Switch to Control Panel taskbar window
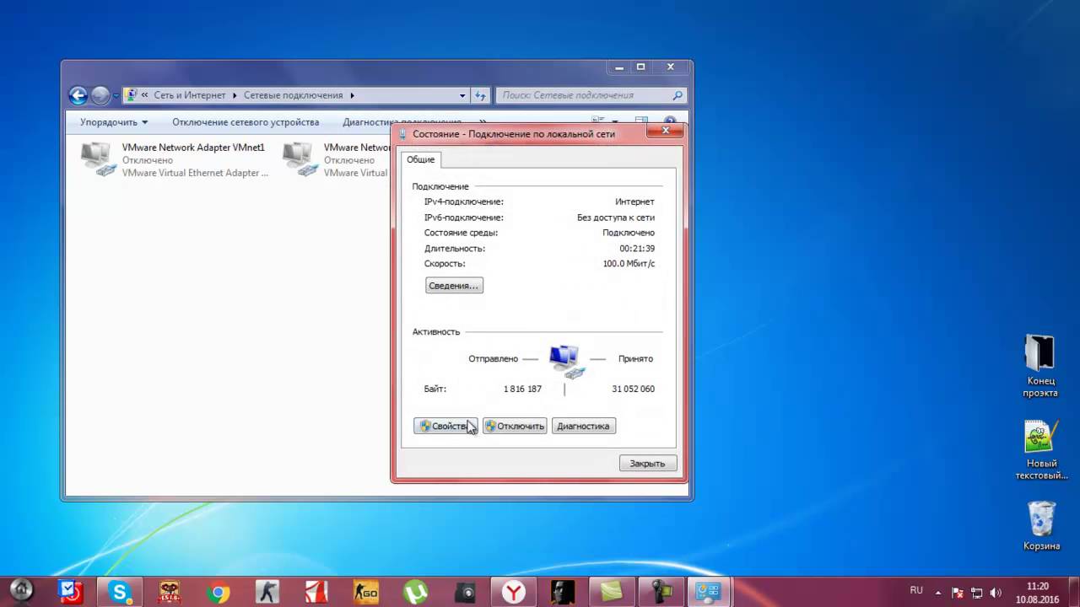 708,592
